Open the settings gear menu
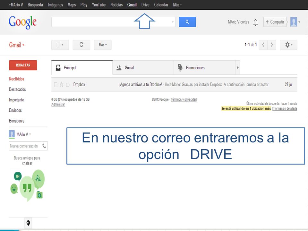 point(288,45)
